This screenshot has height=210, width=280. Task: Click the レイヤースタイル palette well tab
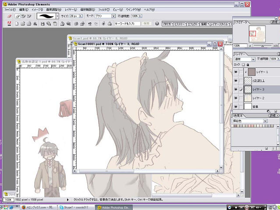click(219, 24)
